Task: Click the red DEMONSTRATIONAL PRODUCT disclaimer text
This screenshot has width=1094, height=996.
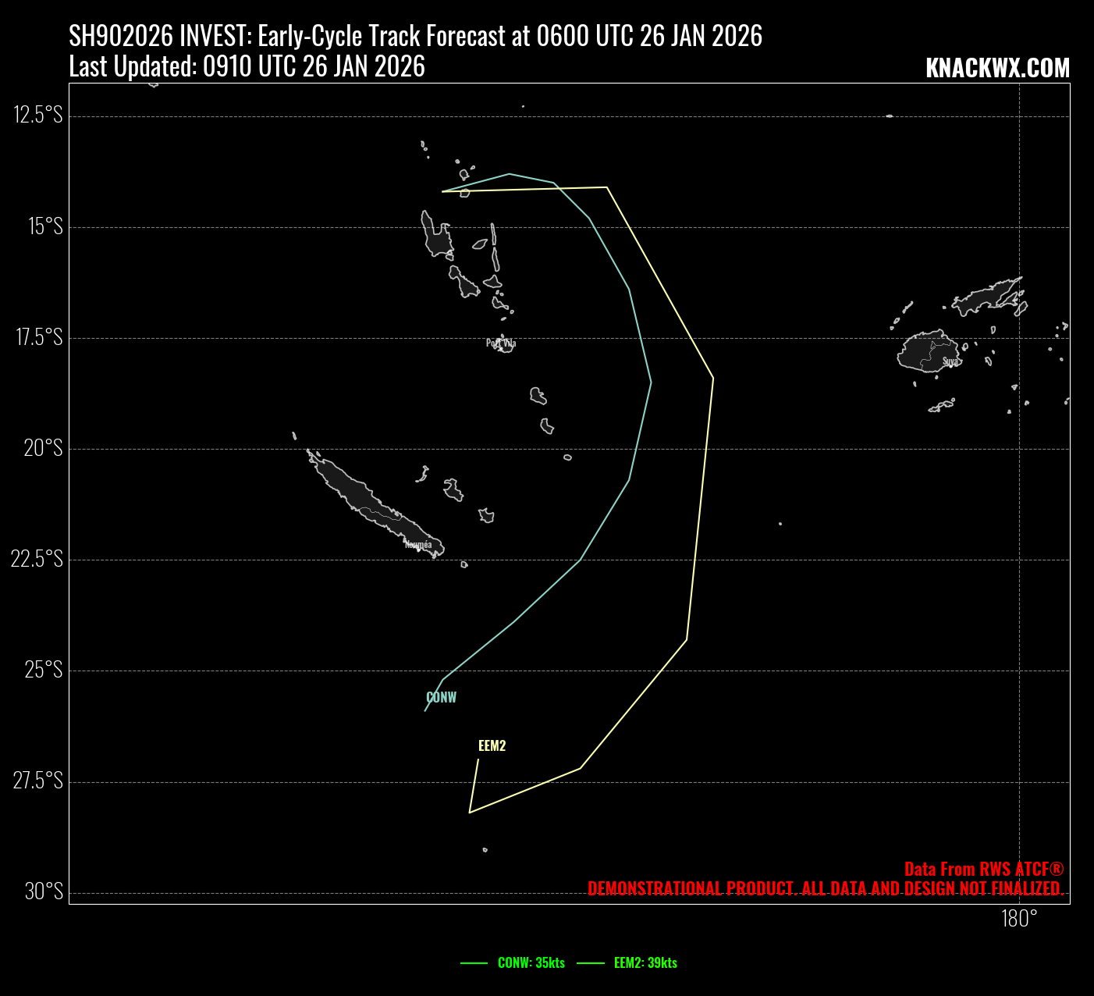Action: coord(825,888)
